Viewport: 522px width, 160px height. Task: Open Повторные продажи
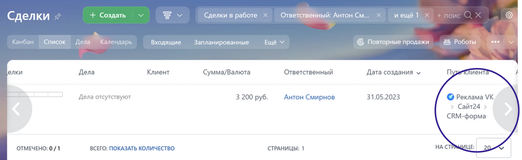(x=393, y=42)
